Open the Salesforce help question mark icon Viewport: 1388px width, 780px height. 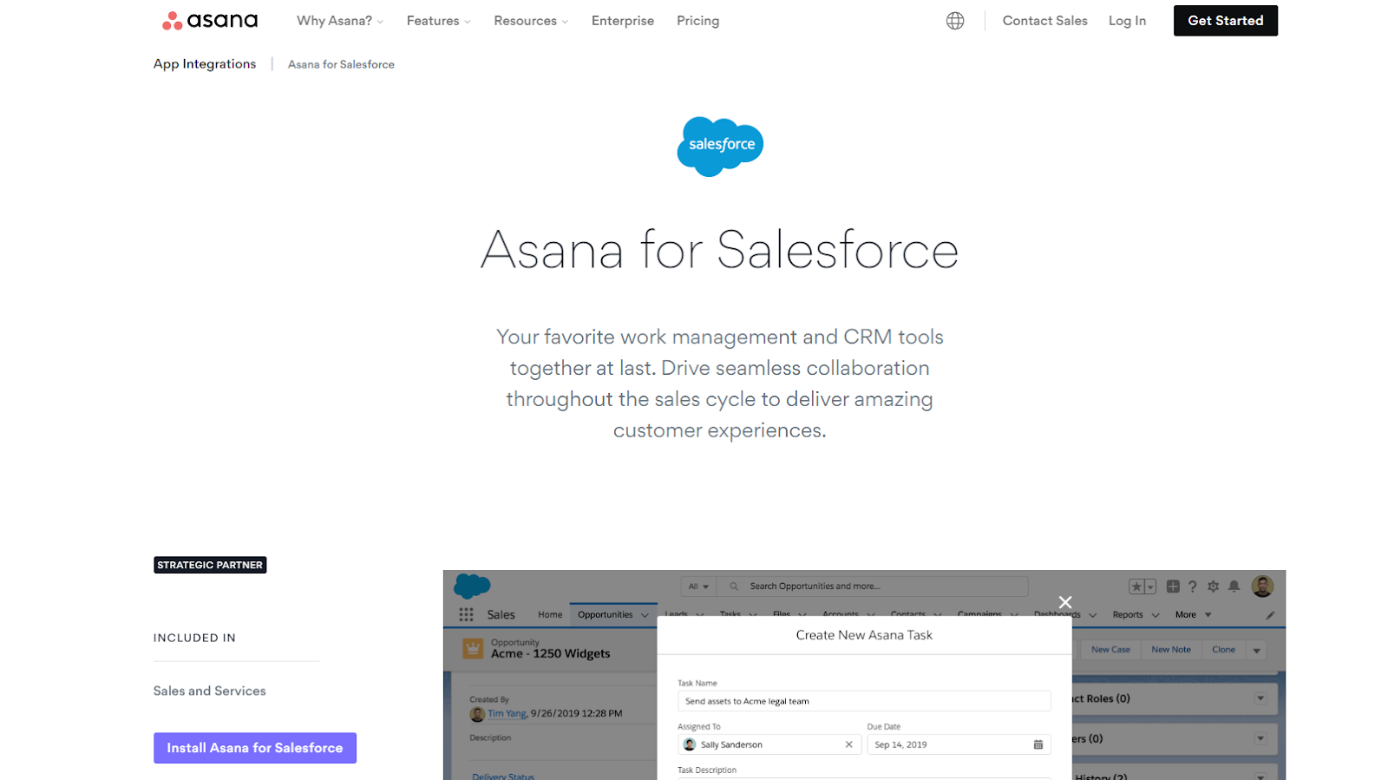[1193, 587]
